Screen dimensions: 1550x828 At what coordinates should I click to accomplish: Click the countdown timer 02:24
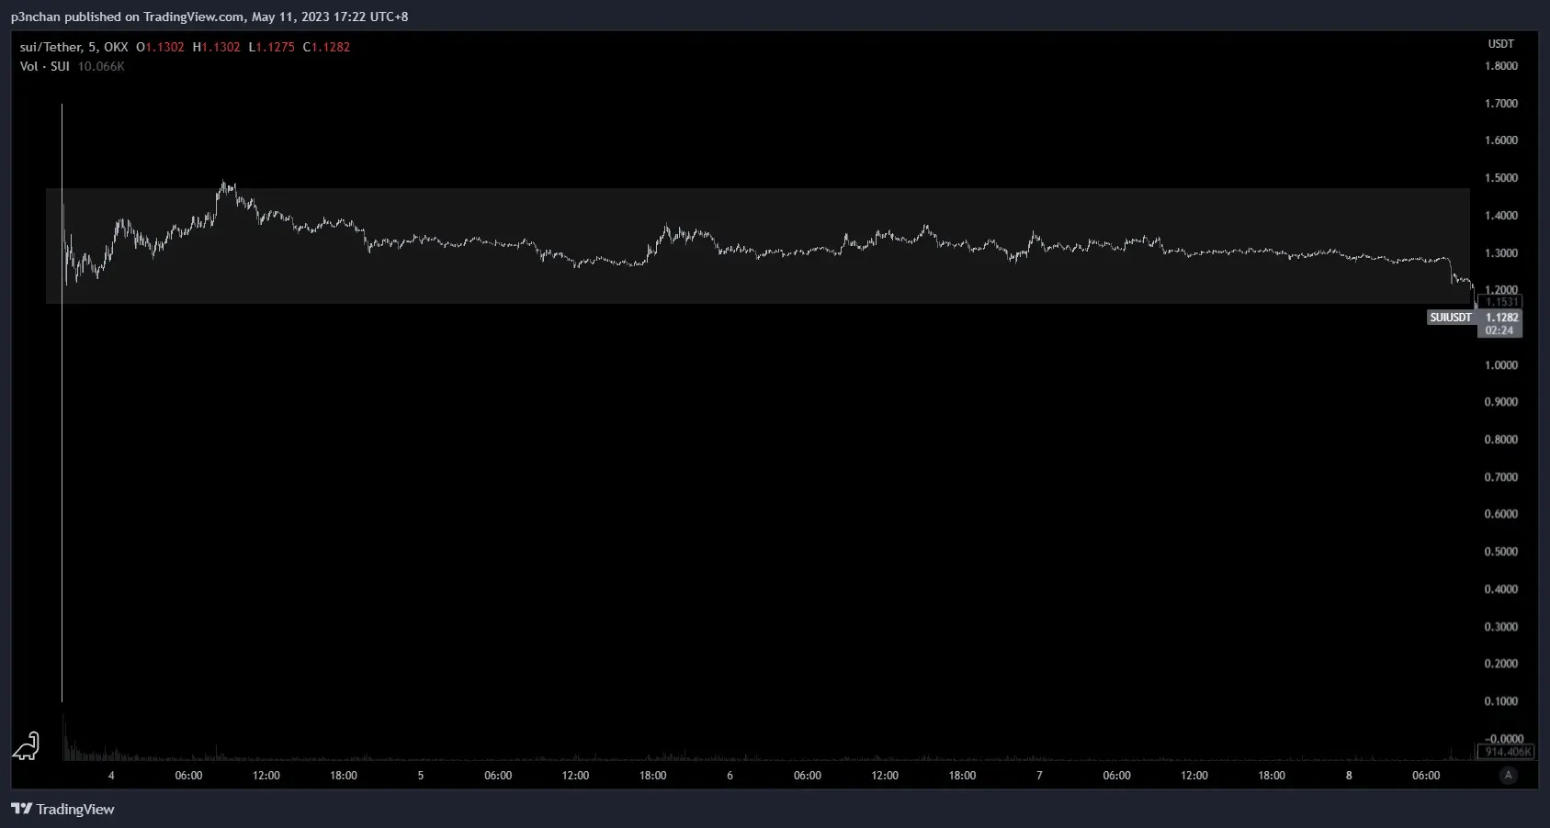1499,330
